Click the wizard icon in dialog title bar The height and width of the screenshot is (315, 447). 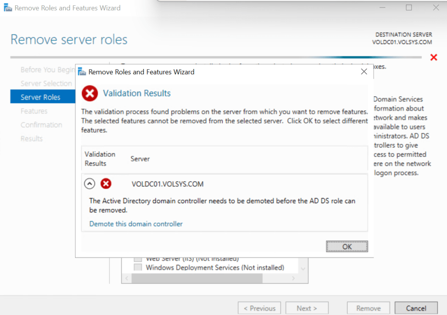click(x=82, y=72)
